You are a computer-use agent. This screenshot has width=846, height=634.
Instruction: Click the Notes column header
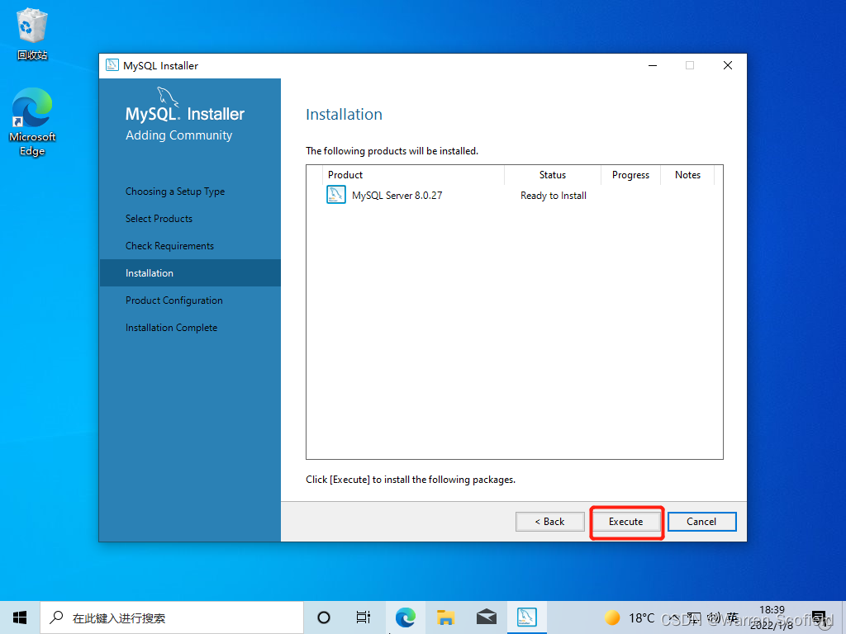coord(687,175)
